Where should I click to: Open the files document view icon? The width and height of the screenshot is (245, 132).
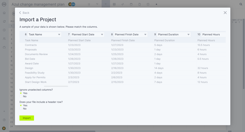[x=140, y=4]
